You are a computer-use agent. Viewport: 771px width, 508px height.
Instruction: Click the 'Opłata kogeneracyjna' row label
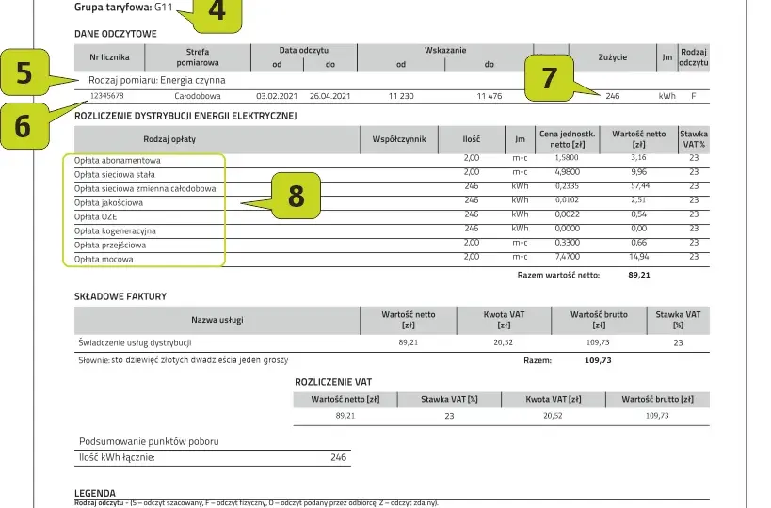(115, 231)
